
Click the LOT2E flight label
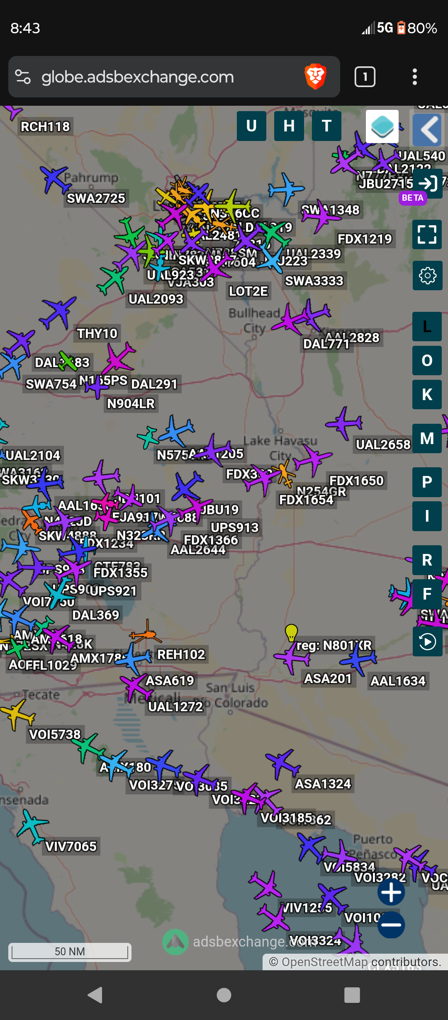tap(248, 291)
